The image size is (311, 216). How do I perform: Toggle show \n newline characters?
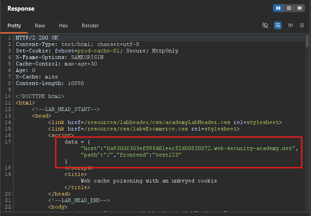pyautogui.click(x=290, y=26)
